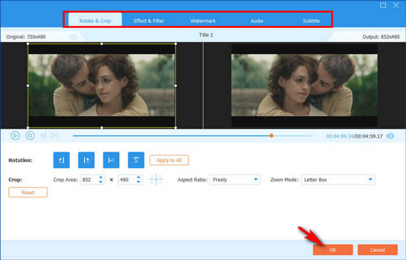Click the Original: 720x480 text
Image resolution: width=406 pixels, height=260 pixels.
point(26,37)
